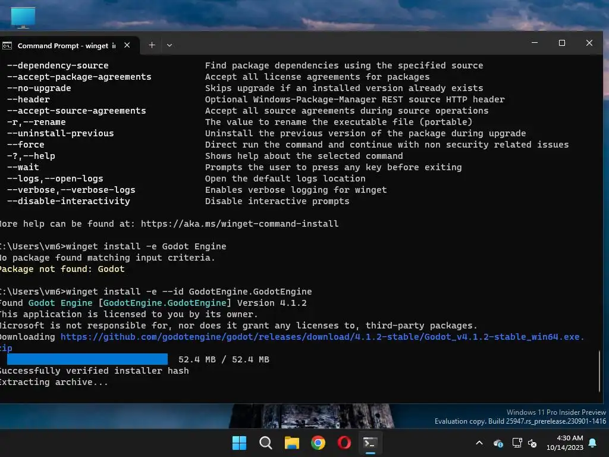This screenshot has width=609, height=457.
Task: Minimize the Command Prompt window
Action: pyautogui.click(x=535, y=43)
